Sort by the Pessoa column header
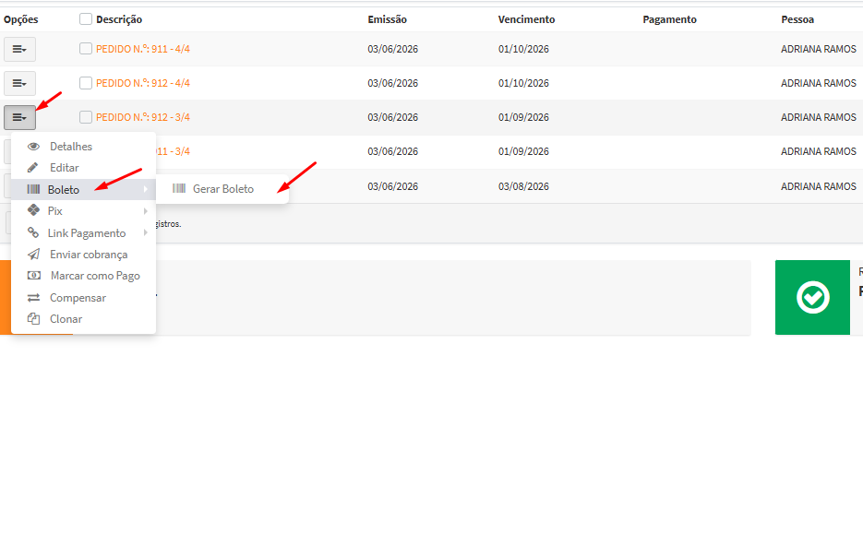Viewport: 863px width, 558px height. pyautogui.click(x=797, y=19)
